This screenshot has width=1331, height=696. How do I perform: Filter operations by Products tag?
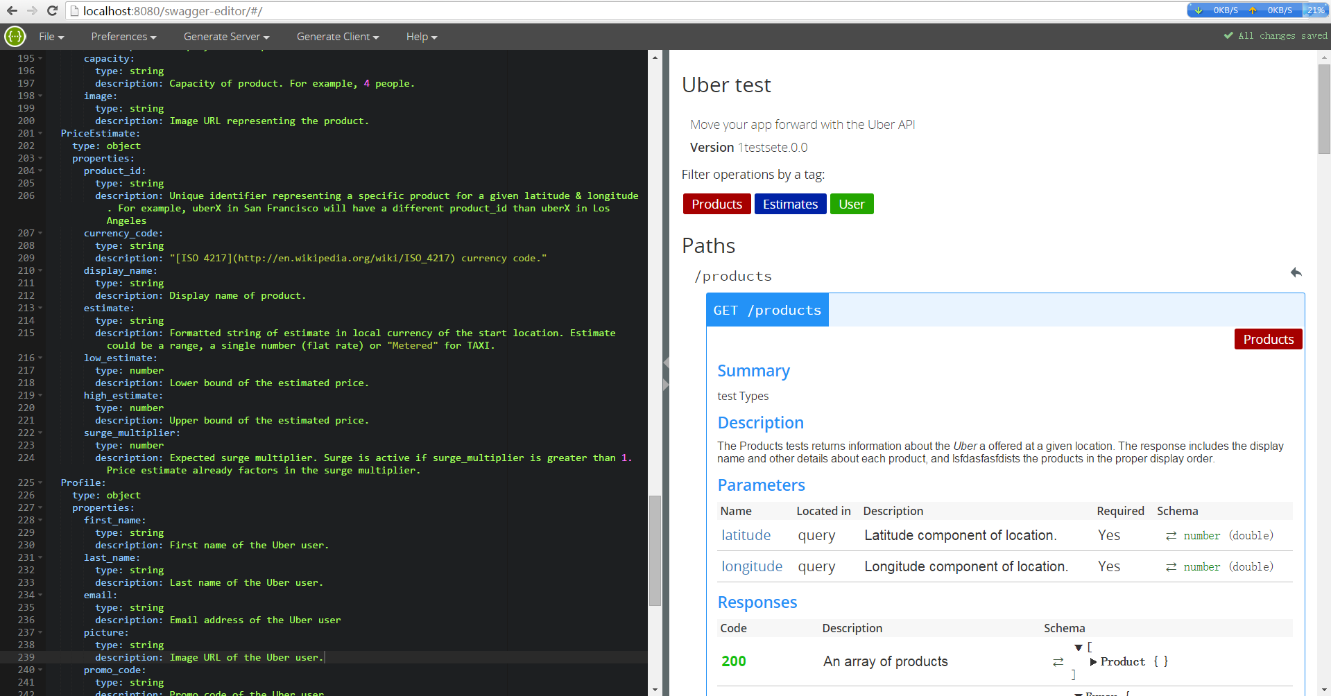[716, 204]
